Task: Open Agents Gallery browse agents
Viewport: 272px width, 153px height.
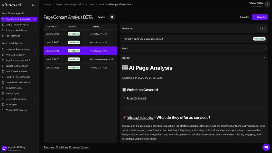Action: pos(14,148)
